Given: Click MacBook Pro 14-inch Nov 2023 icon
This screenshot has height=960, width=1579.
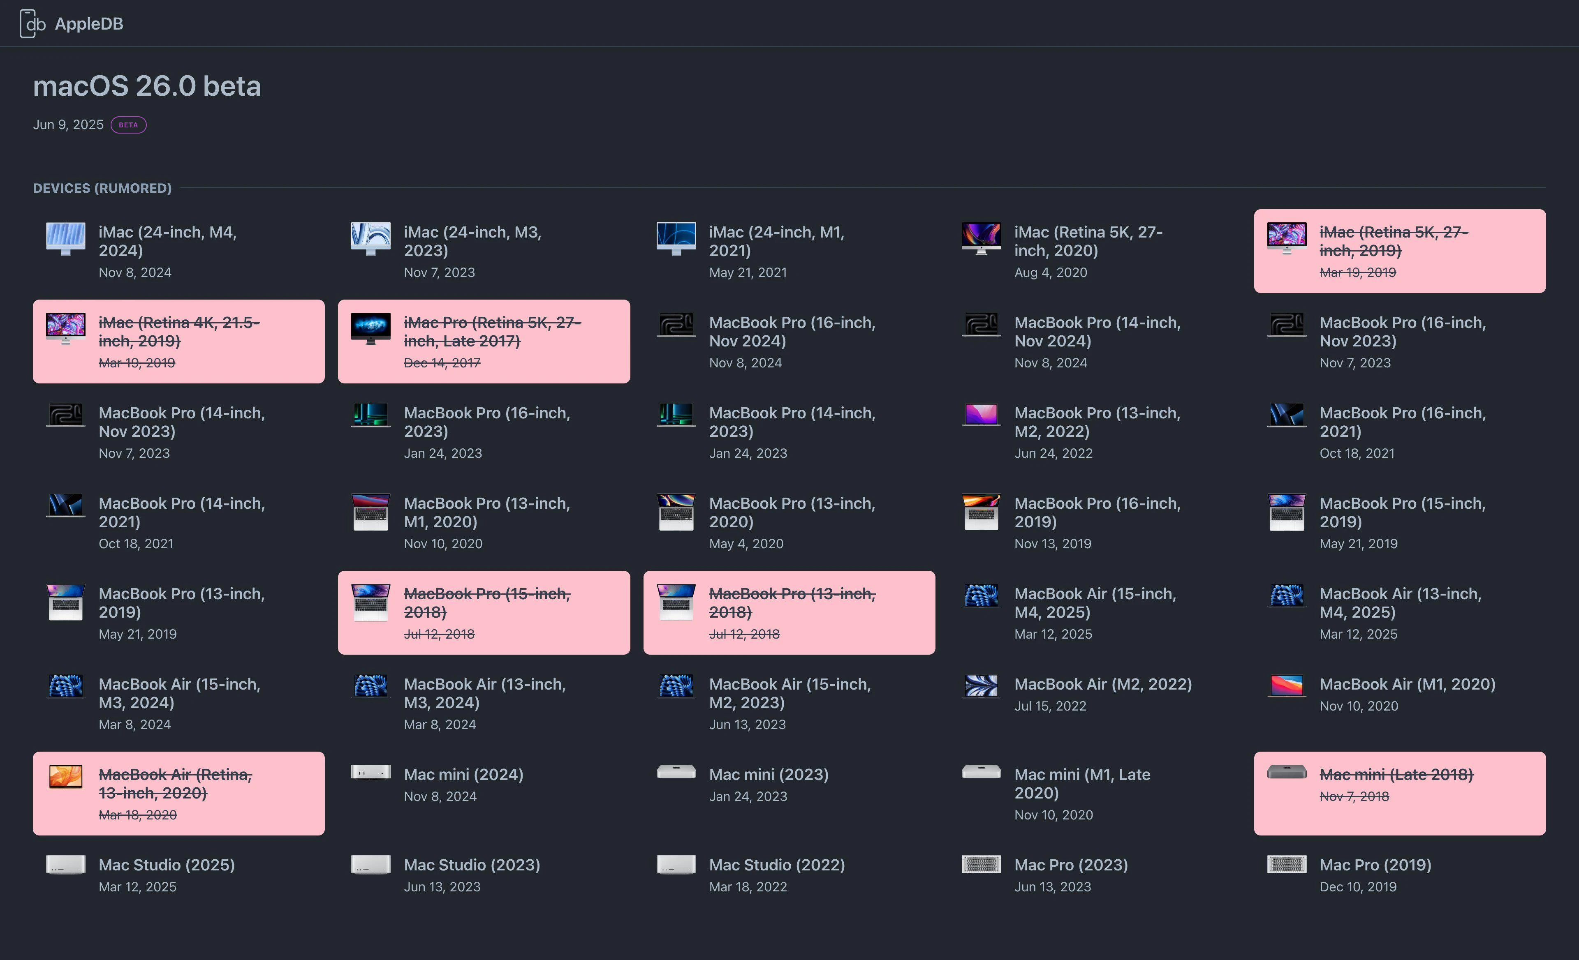Looking at the screenshot, I should point(65,415).
